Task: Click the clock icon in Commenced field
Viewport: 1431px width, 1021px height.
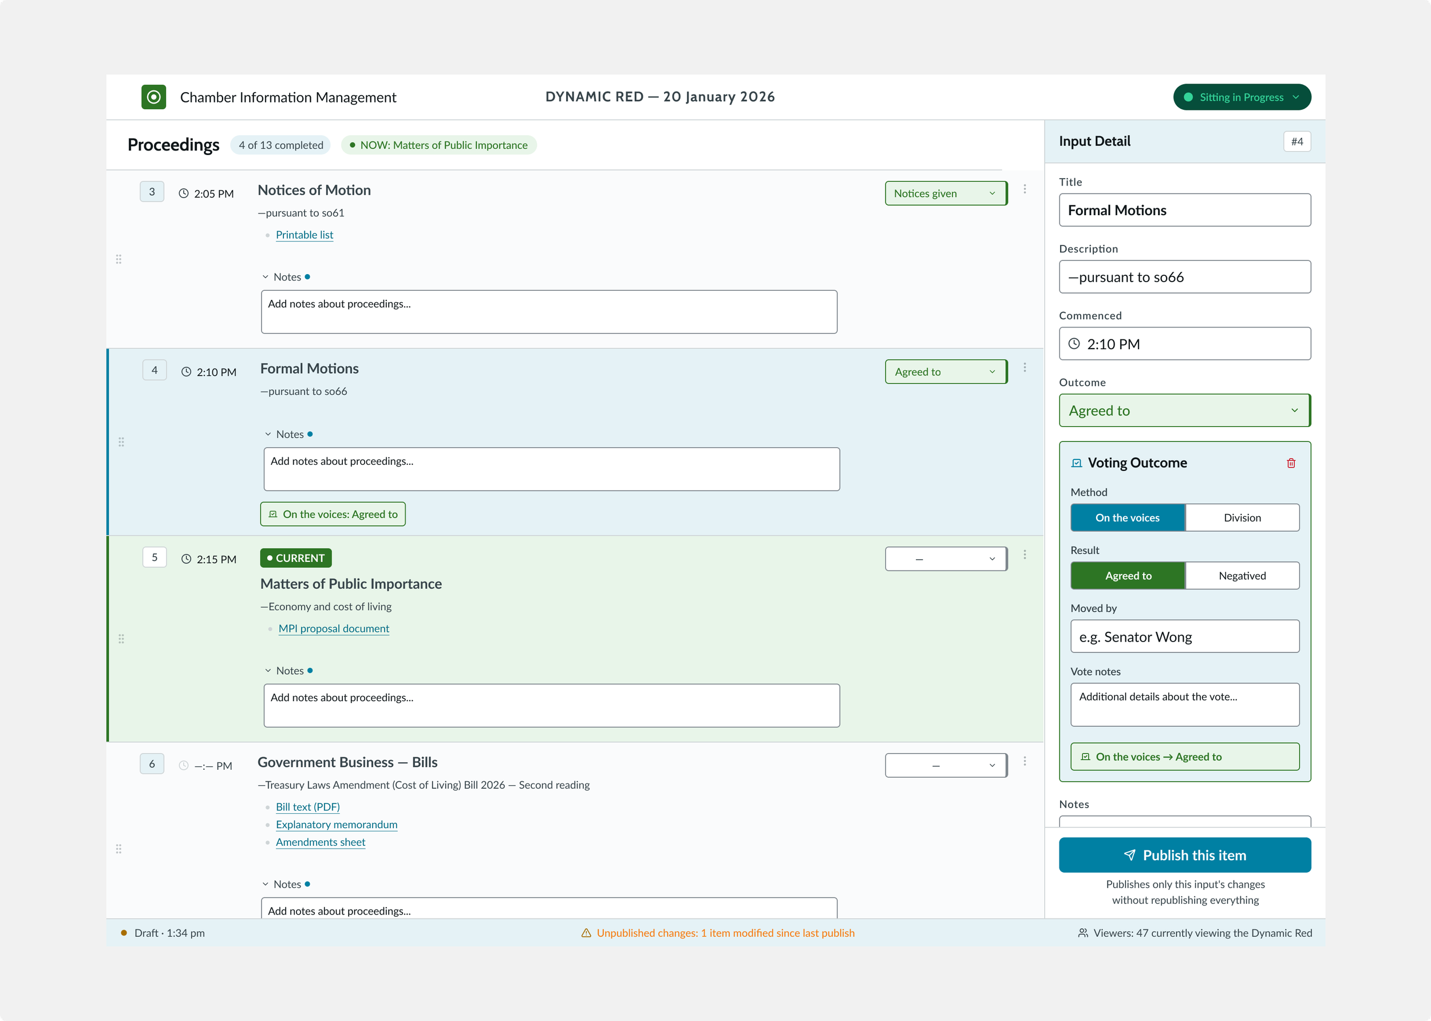Action: click(x=1074, y=344)
